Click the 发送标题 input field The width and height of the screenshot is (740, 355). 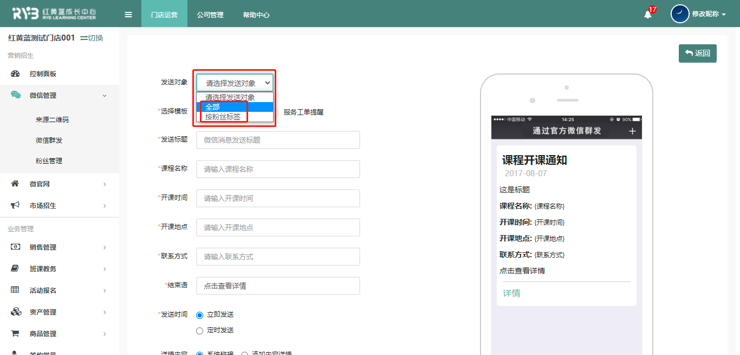point(278,140)
